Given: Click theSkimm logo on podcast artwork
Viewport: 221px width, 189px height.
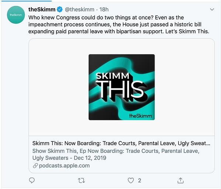Looking at the screenshot, I should pos(141,116).
